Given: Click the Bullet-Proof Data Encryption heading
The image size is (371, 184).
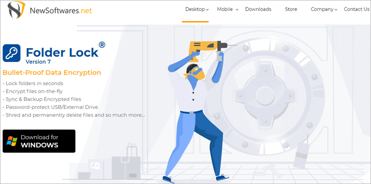Looking at the screenshot, I should [52, 72].
